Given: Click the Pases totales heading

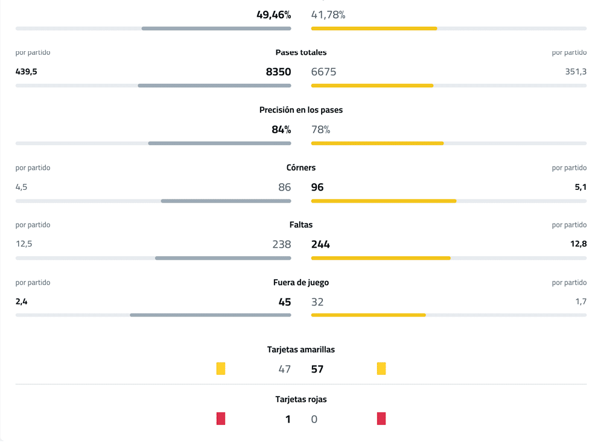Looking at the screenshot, I should (x=301, y=52).
